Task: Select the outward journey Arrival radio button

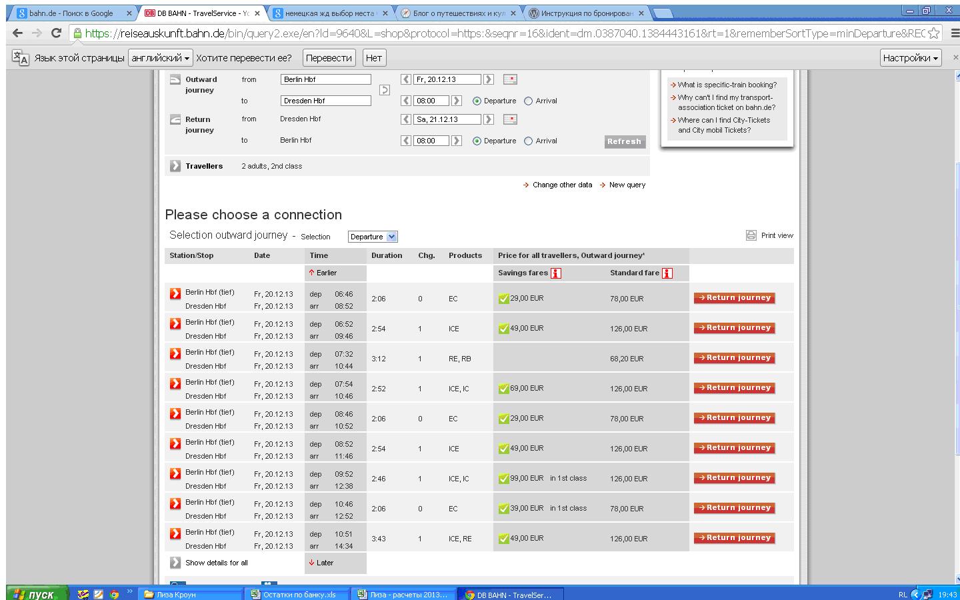Action: [x=529, y=101]
